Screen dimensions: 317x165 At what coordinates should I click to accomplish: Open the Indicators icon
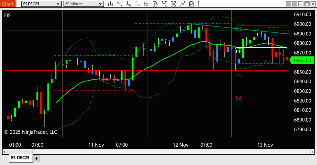(x=182, y=4)
